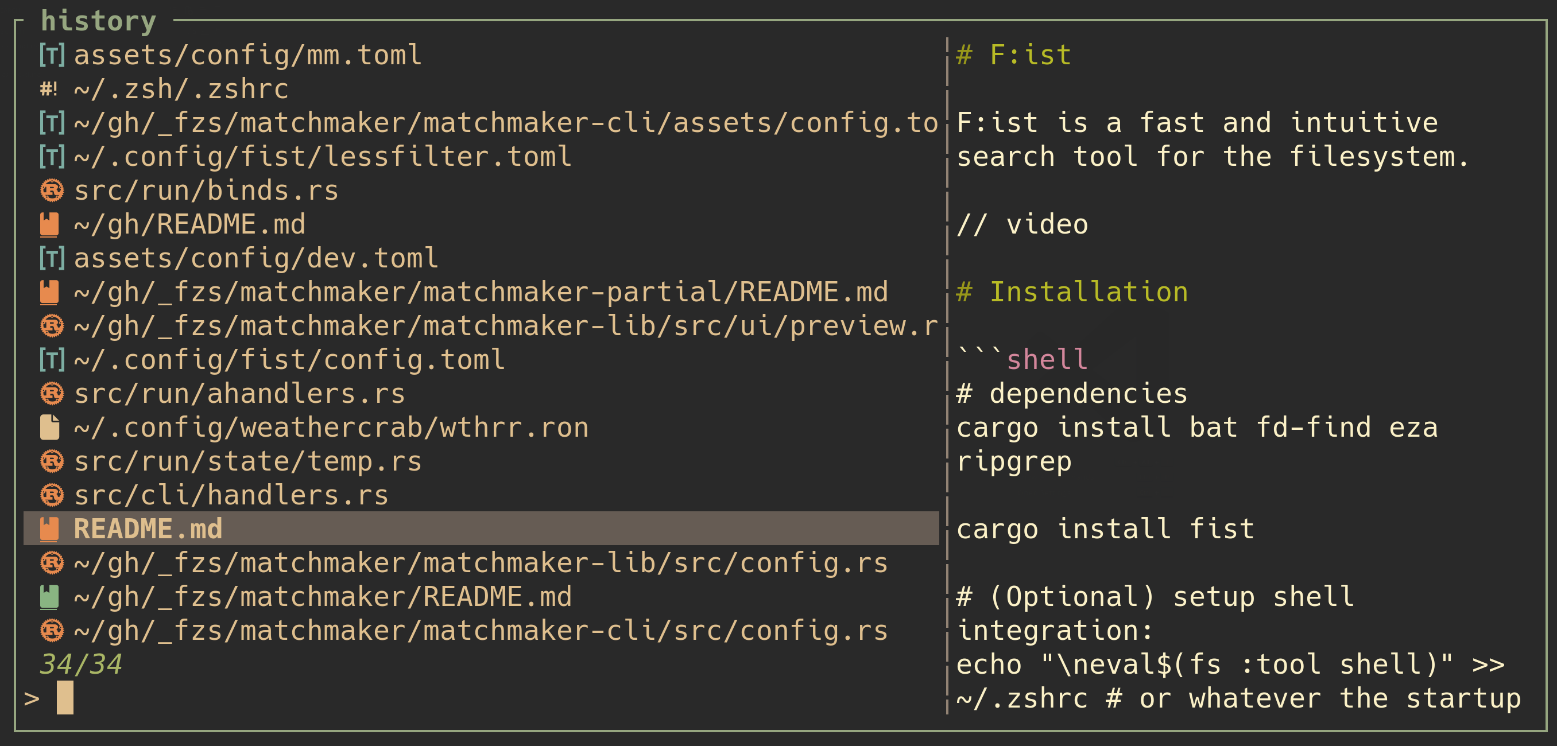Viewport: 1557px width, 746px height.
Task: Select assets/config/dev.toml entry
Action: pyautogui.click(x=481, y=258)
